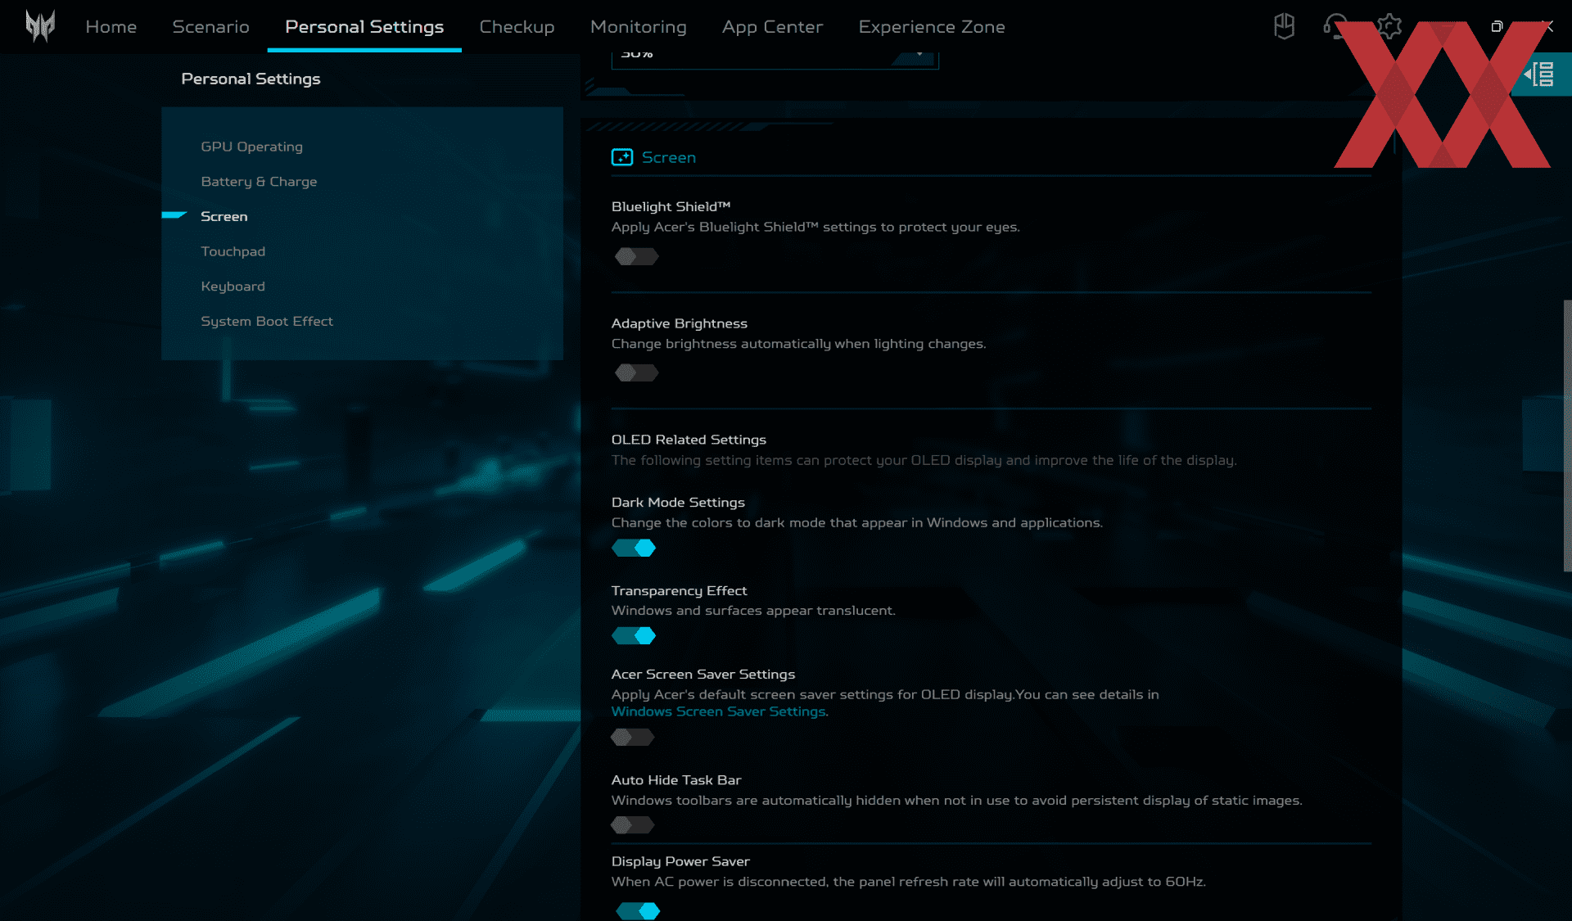Click the Predator logo icon
1572x921 pixels.
click(39, 26)
